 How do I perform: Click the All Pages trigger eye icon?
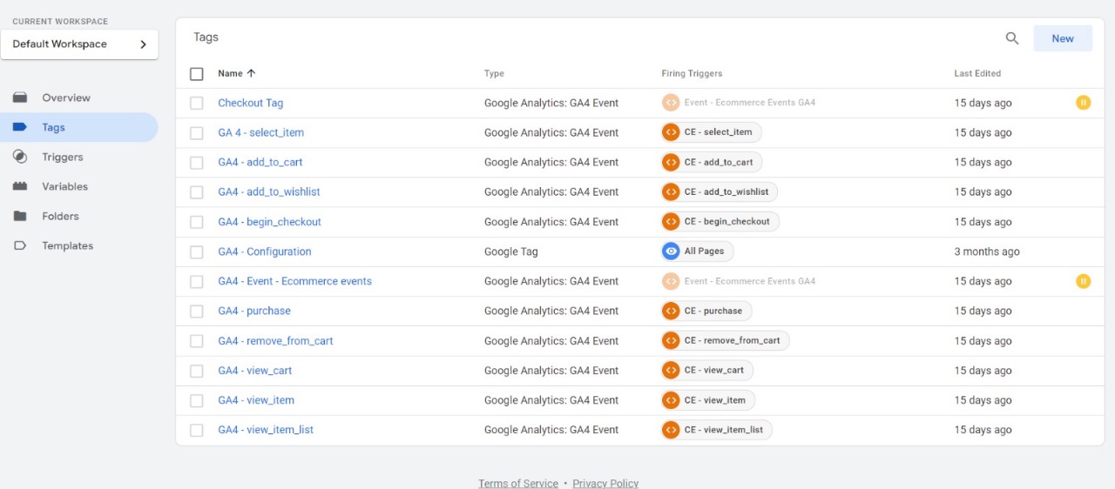point(671,251)
